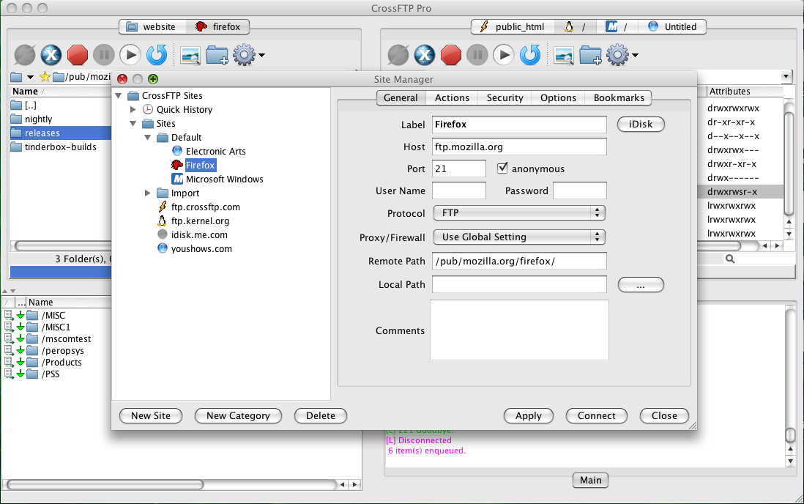
Task: Open the Protocol dropdown
Action: pos(519,213)
